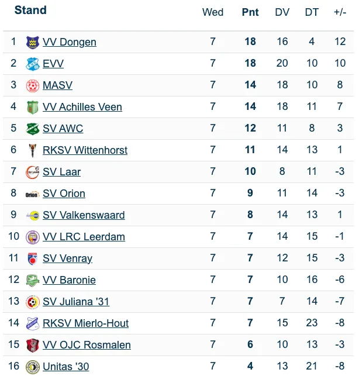Screen dimensions: 359x383
Task: Click the DV column header
Action: (282, 12)
